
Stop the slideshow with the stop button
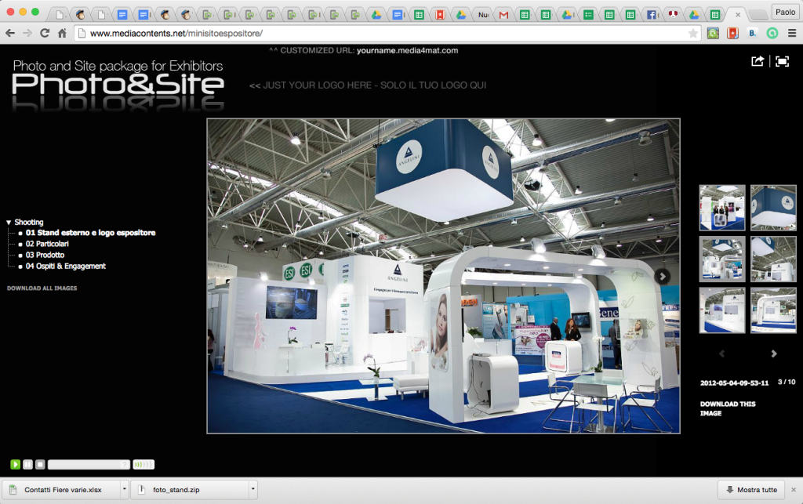coord(40,464)
